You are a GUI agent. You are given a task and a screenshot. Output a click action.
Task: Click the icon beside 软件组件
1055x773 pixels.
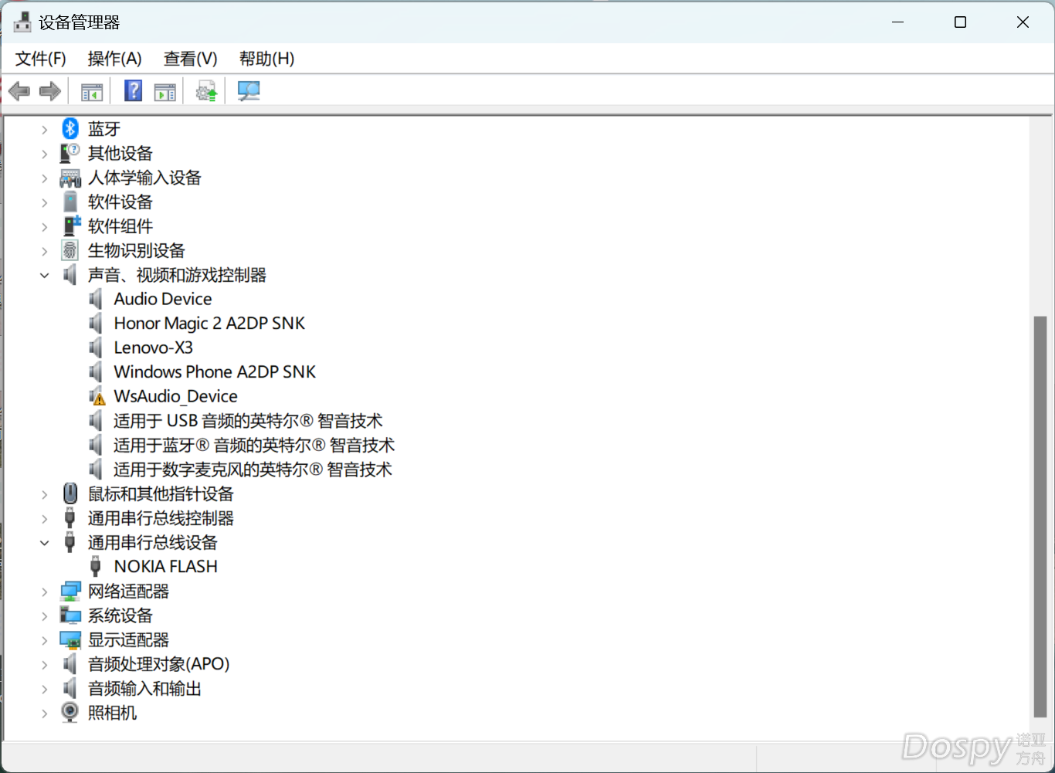[71, 226]
